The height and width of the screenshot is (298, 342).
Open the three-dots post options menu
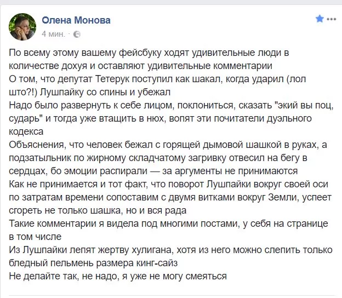332,19
